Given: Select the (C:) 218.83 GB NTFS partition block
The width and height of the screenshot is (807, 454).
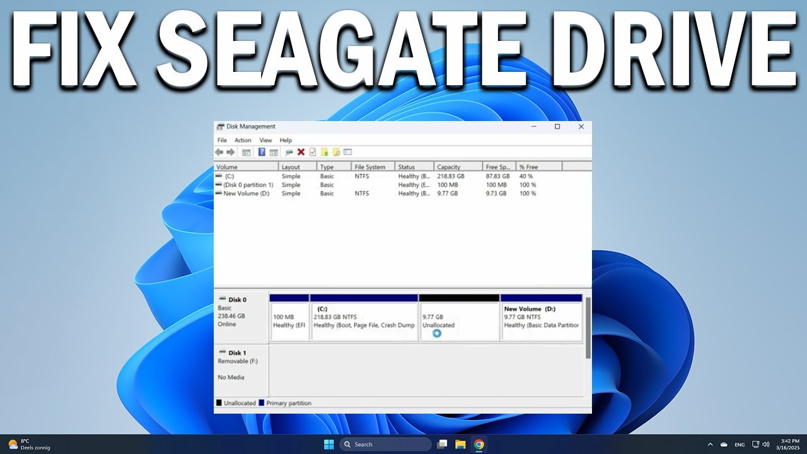Looking at the screenshot, I should 364,317.
